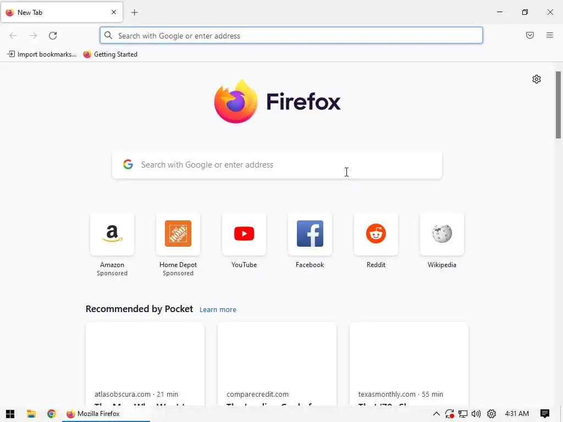
Task: Open the comparecredit.com Pocket story card
Action: pyautogui.click(x=277, y=364)
